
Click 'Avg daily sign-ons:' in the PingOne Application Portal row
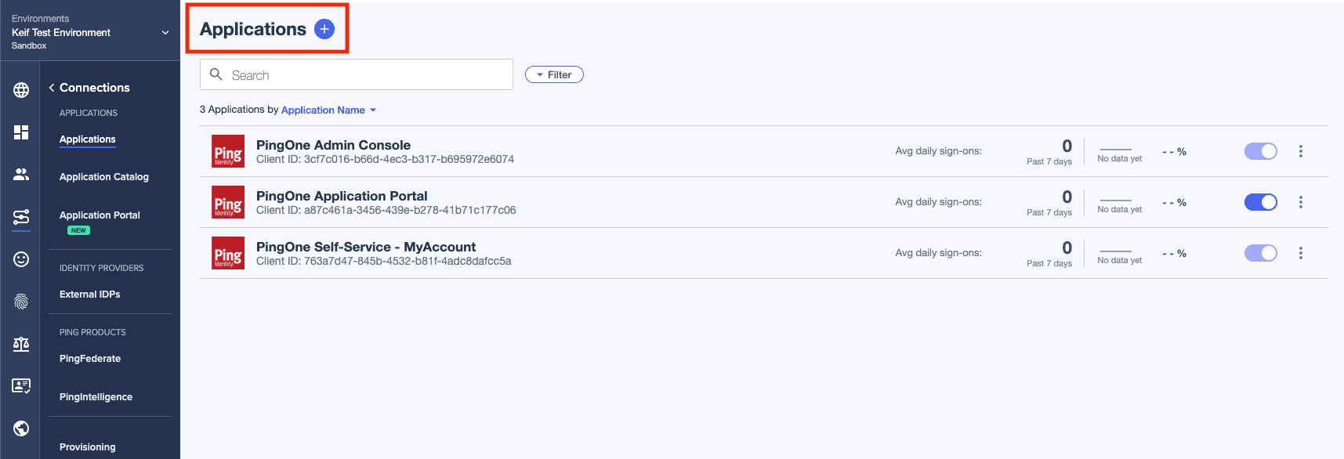coord(939,202)
